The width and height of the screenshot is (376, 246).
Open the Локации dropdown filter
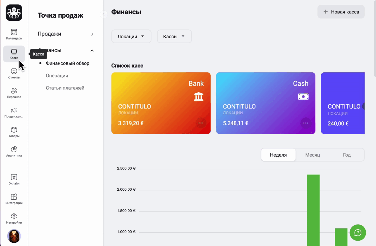click(131, 36)
